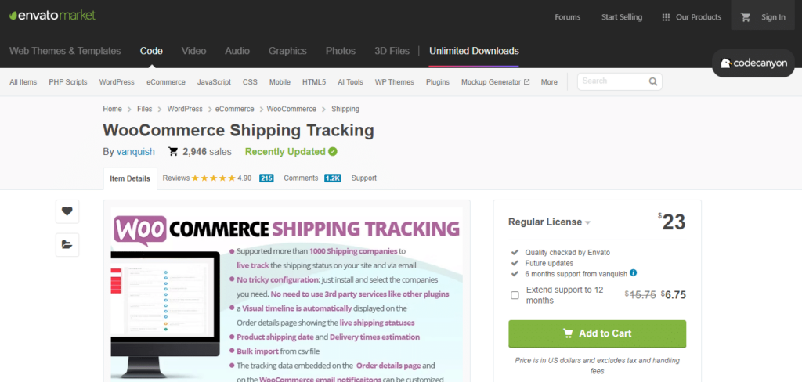Open PHP Scripts subcategory

click(x=68, y=82)
